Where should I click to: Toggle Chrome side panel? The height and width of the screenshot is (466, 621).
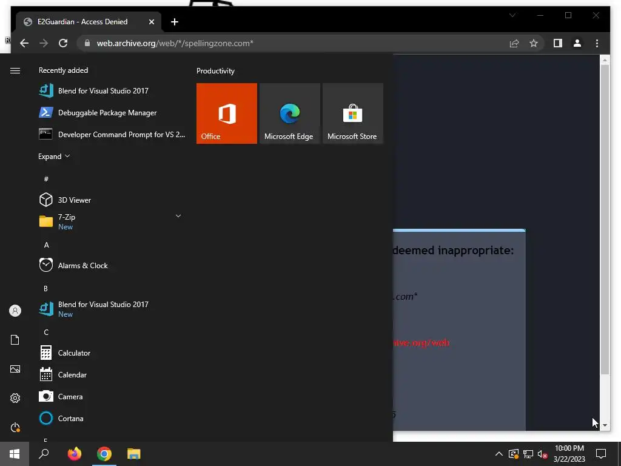(x=558, y=43)
